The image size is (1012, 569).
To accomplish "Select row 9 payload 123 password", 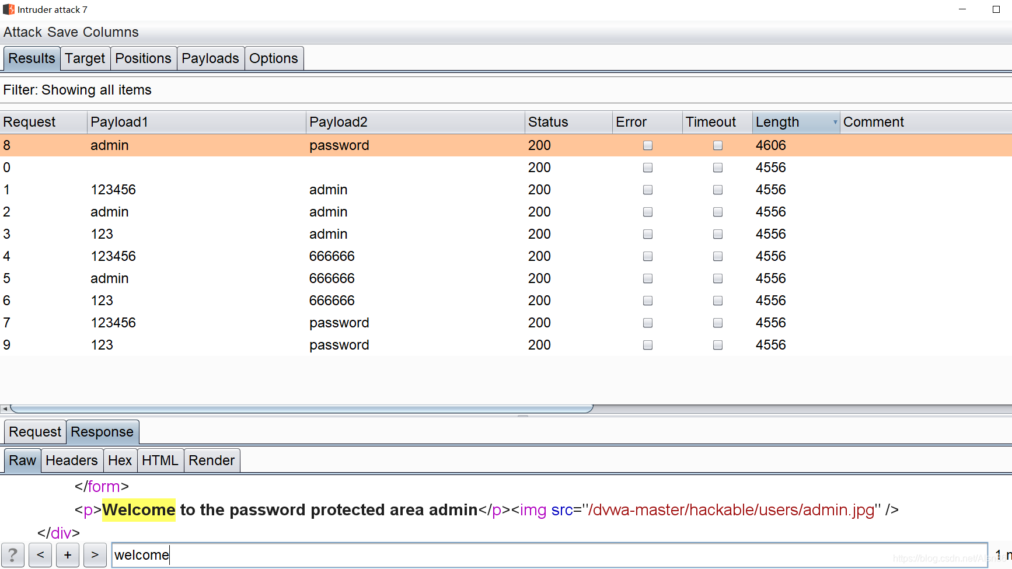I will (x=506, y=345).
